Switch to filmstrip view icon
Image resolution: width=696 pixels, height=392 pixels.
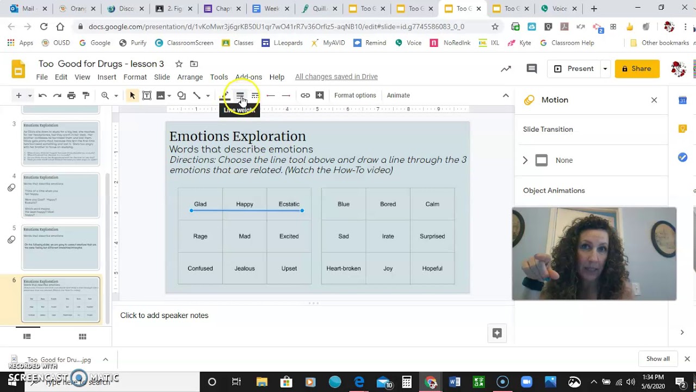point(27,336)
